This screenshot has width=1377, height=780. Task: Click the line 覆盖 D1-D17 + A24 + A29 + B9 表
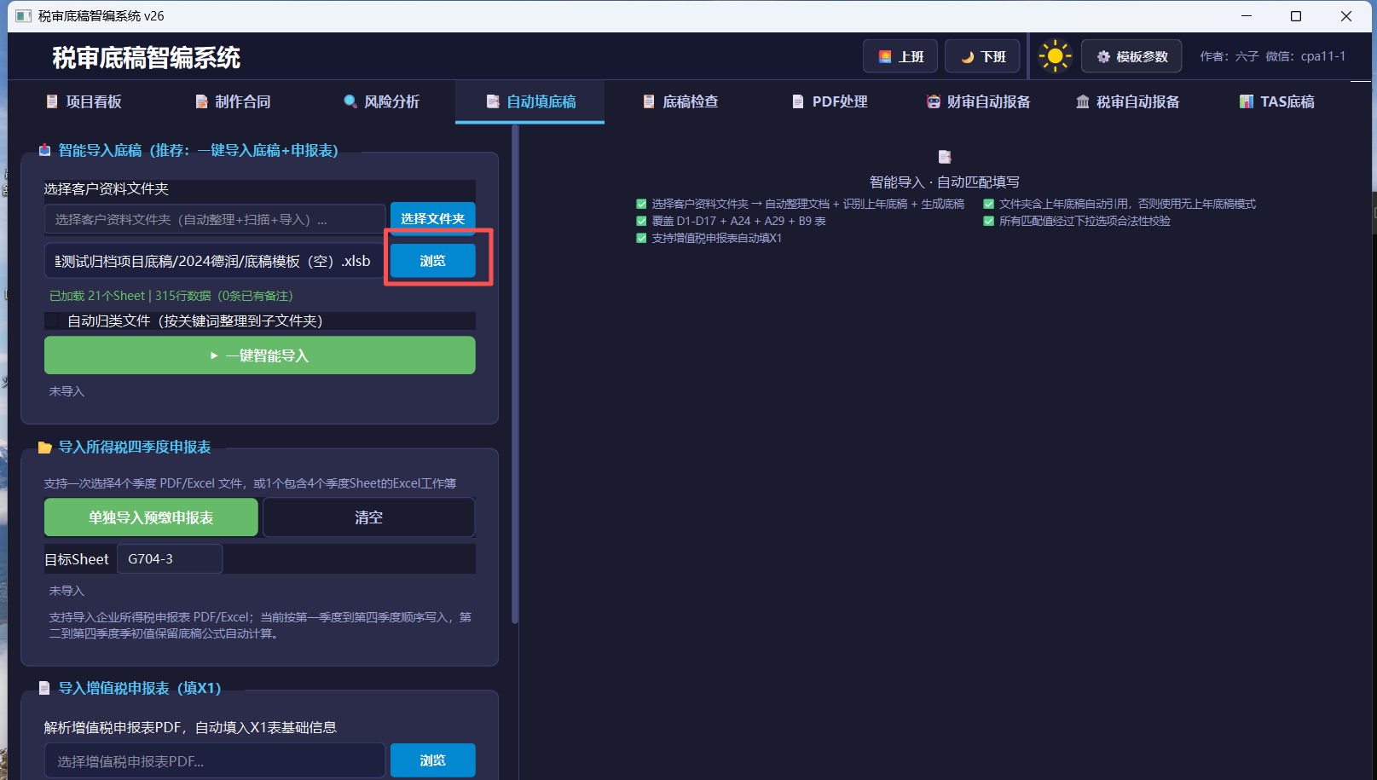click(738, 221)
